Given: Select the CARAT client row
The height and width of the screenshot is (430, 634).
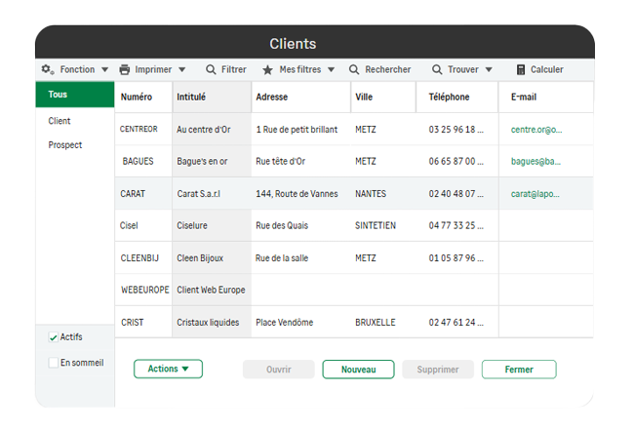Looking at the screenshot, I should click(x=133, y=194).
